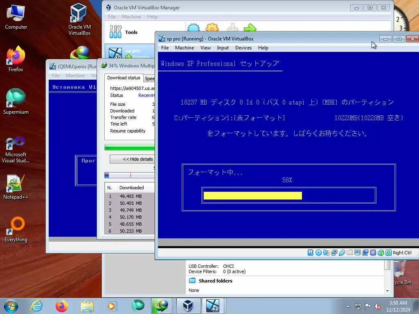Click the USB devices icon in VM status bar
The width and height of the screenshot is (419, 314).
[x=342, y=253]
